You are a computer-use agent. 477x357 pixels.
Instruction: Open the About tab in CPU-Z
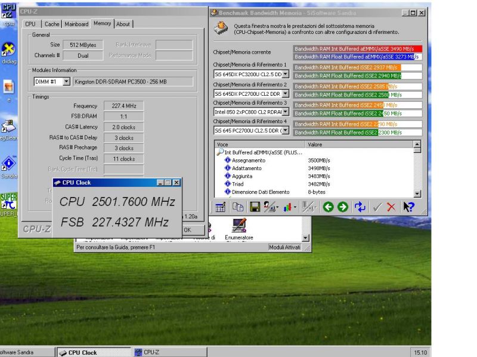click(x=123, y=24)
